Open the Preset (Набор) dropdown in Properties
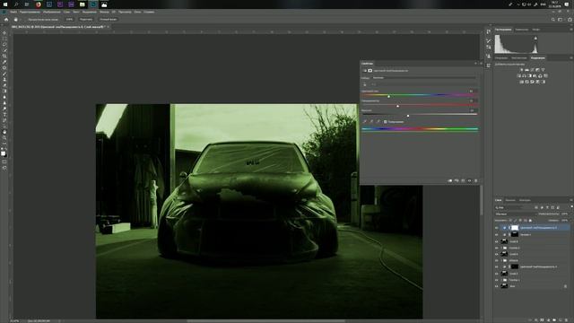The image size is (574, 323). click(x=423, y=78)
